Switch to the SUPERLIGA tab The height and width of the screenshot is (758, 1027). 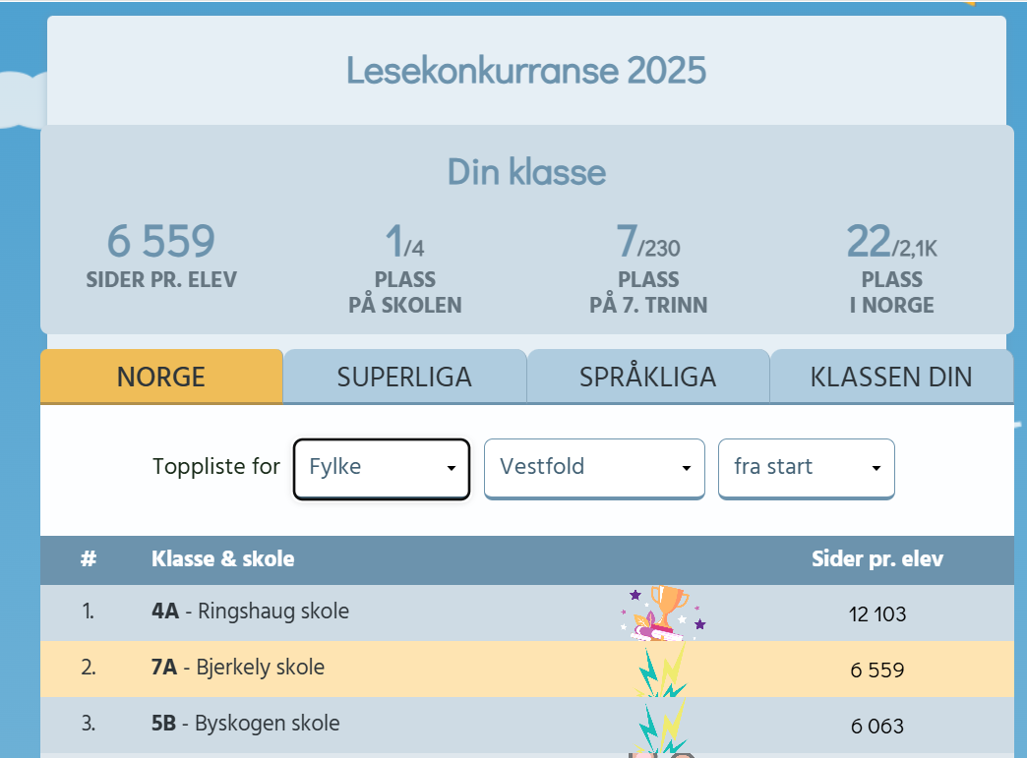[x=404, y=376]
